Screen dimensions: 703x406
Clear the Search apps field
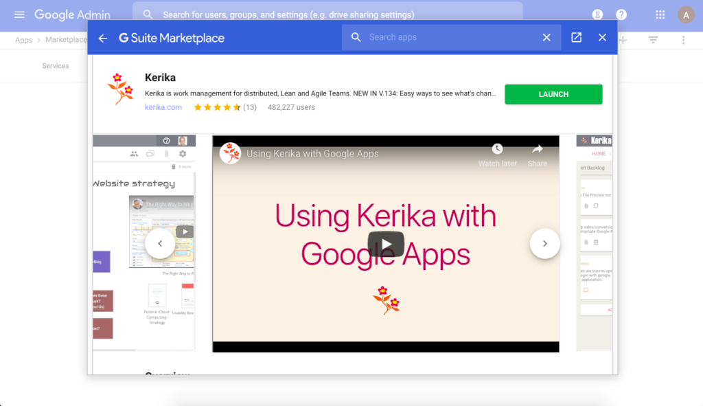546,37
